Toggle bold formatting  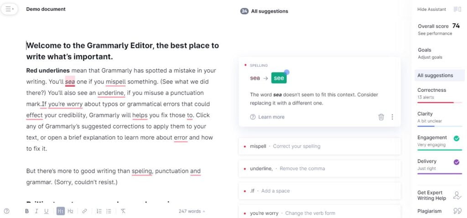(27, 211)
